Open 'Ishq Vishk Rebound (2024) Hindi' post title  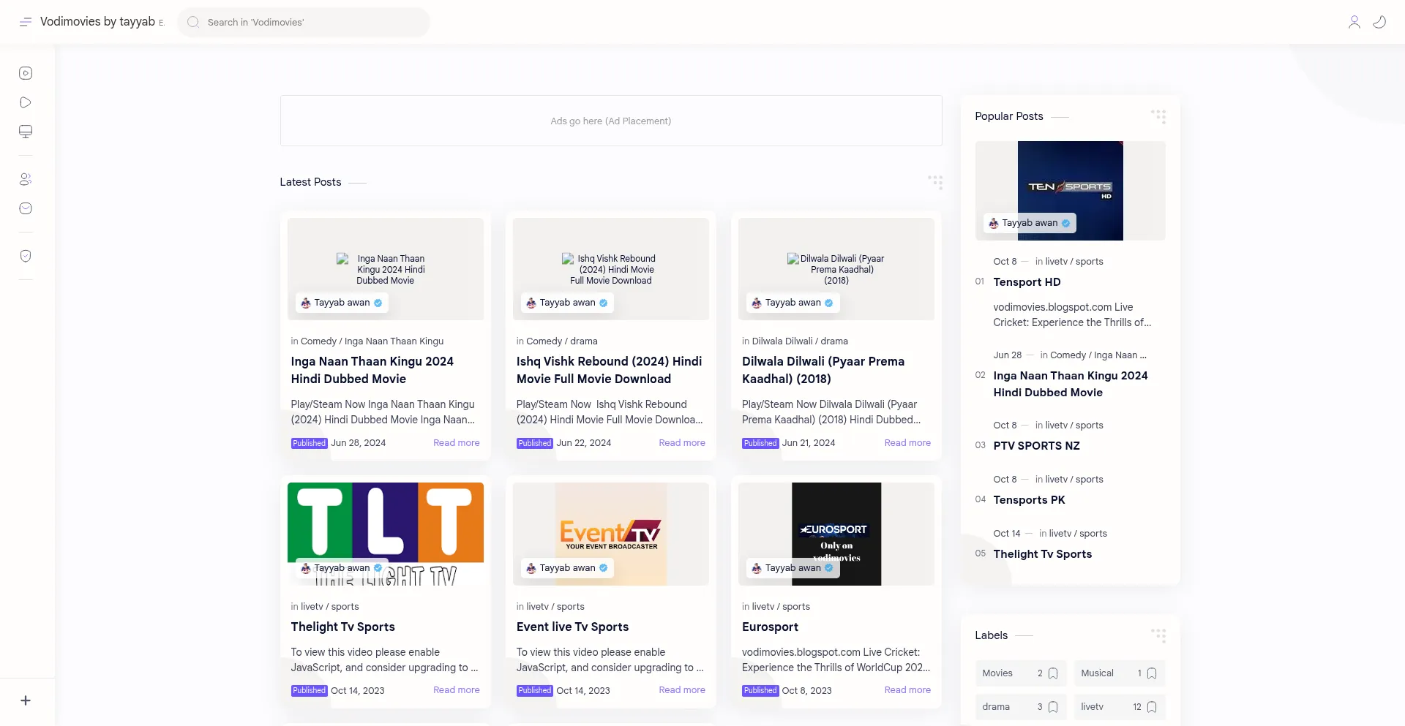click(x=609, y=370)
